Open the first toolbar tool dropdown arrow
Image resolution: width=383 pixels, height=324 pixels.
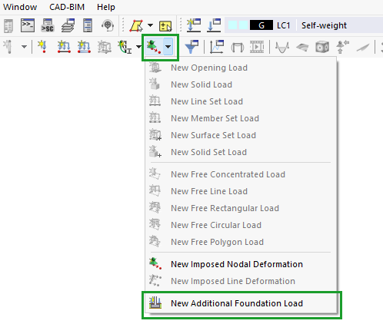click(x=24, y=47)
